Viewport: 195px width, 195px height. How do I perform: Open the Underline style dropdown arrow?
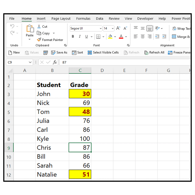tap(92, 37)
